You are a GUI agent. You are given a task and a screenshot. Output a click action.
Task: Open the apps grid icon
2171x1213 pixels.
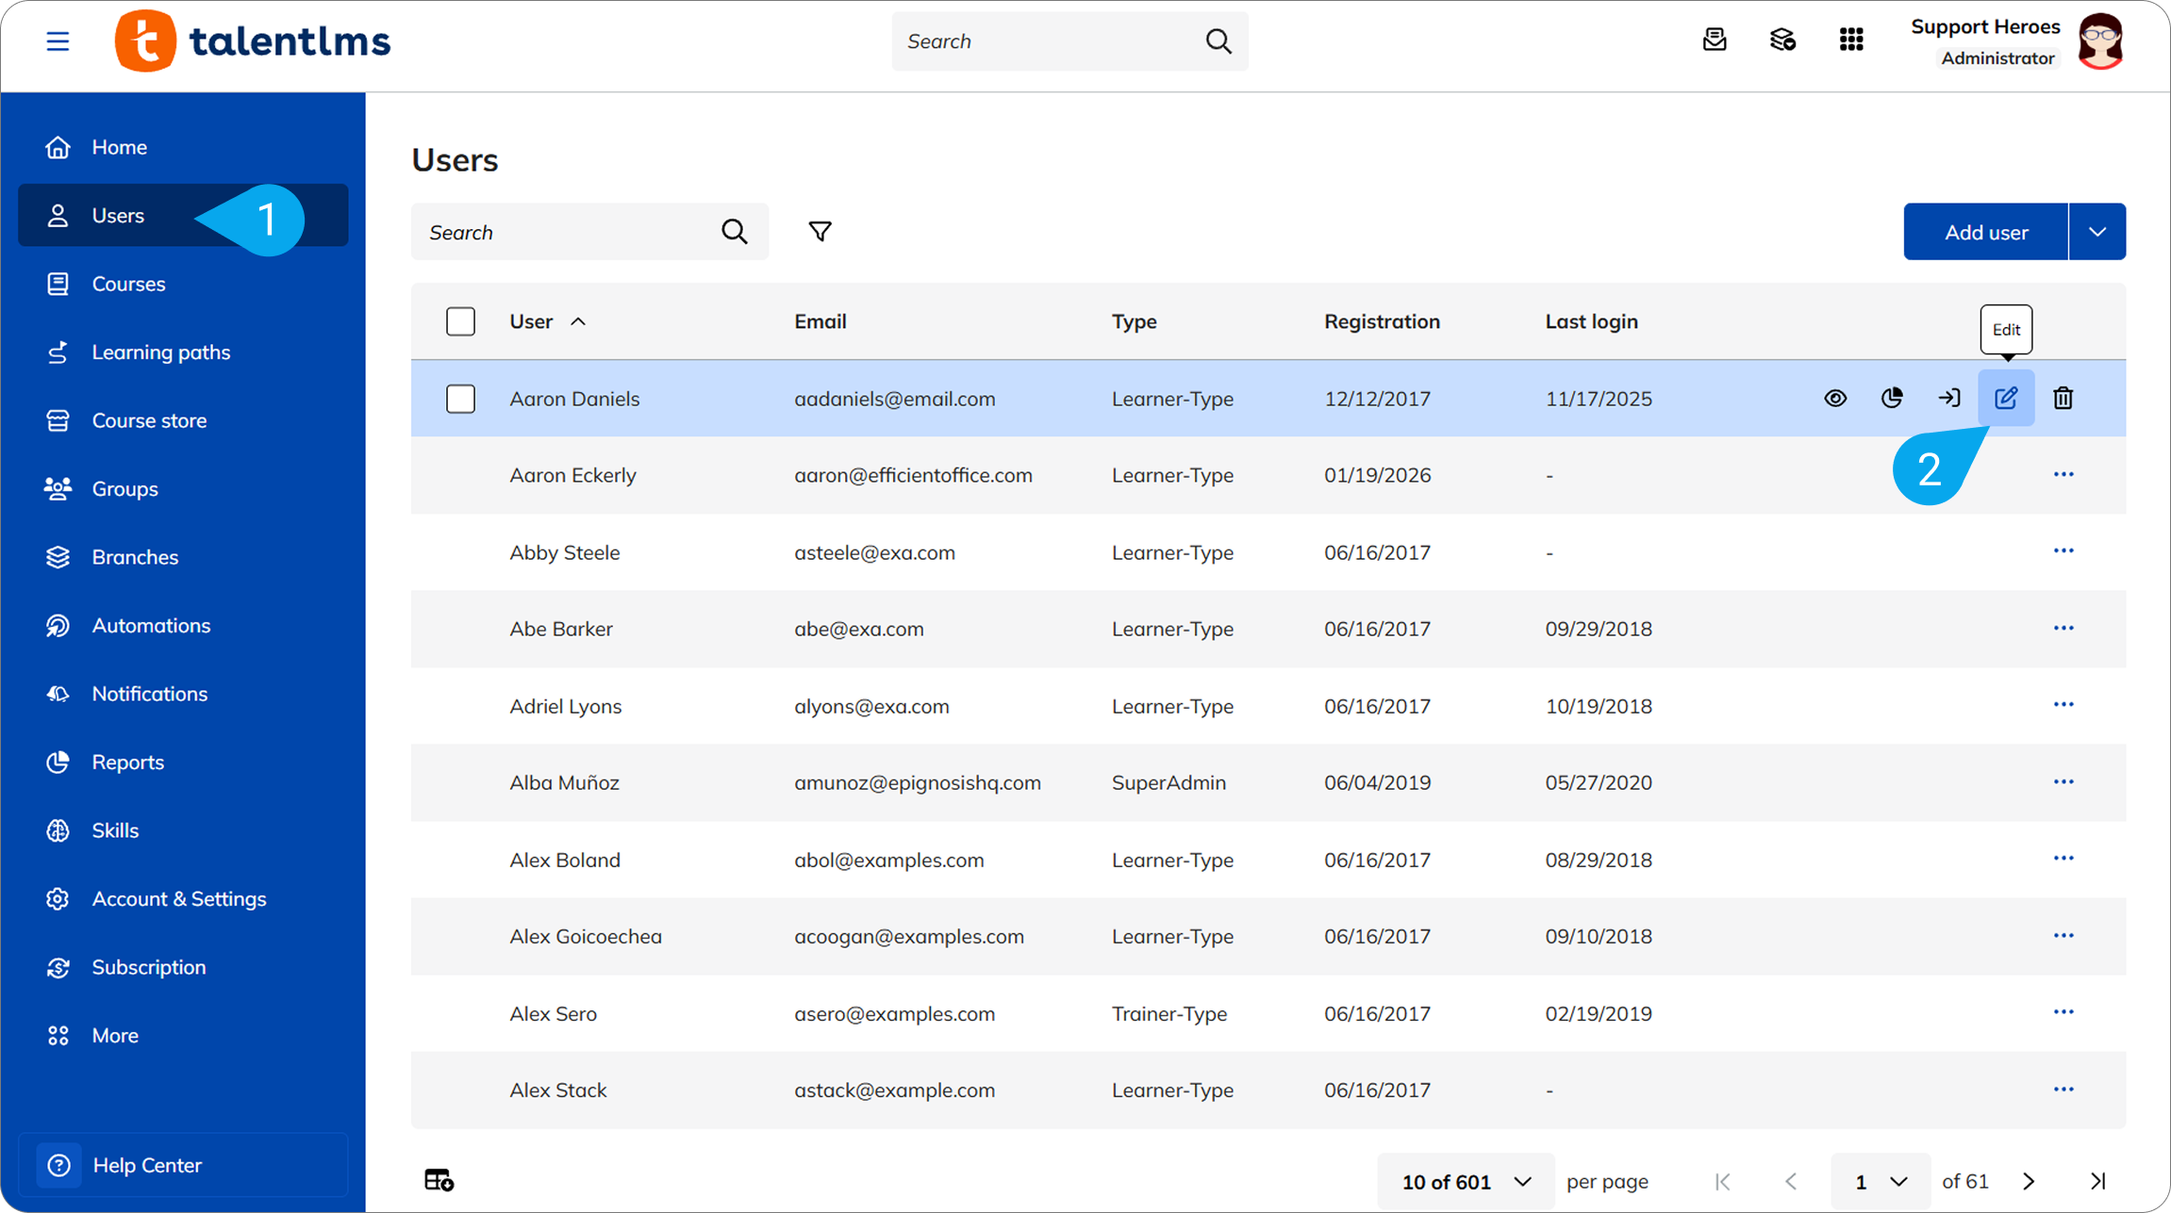point(1851,40)
